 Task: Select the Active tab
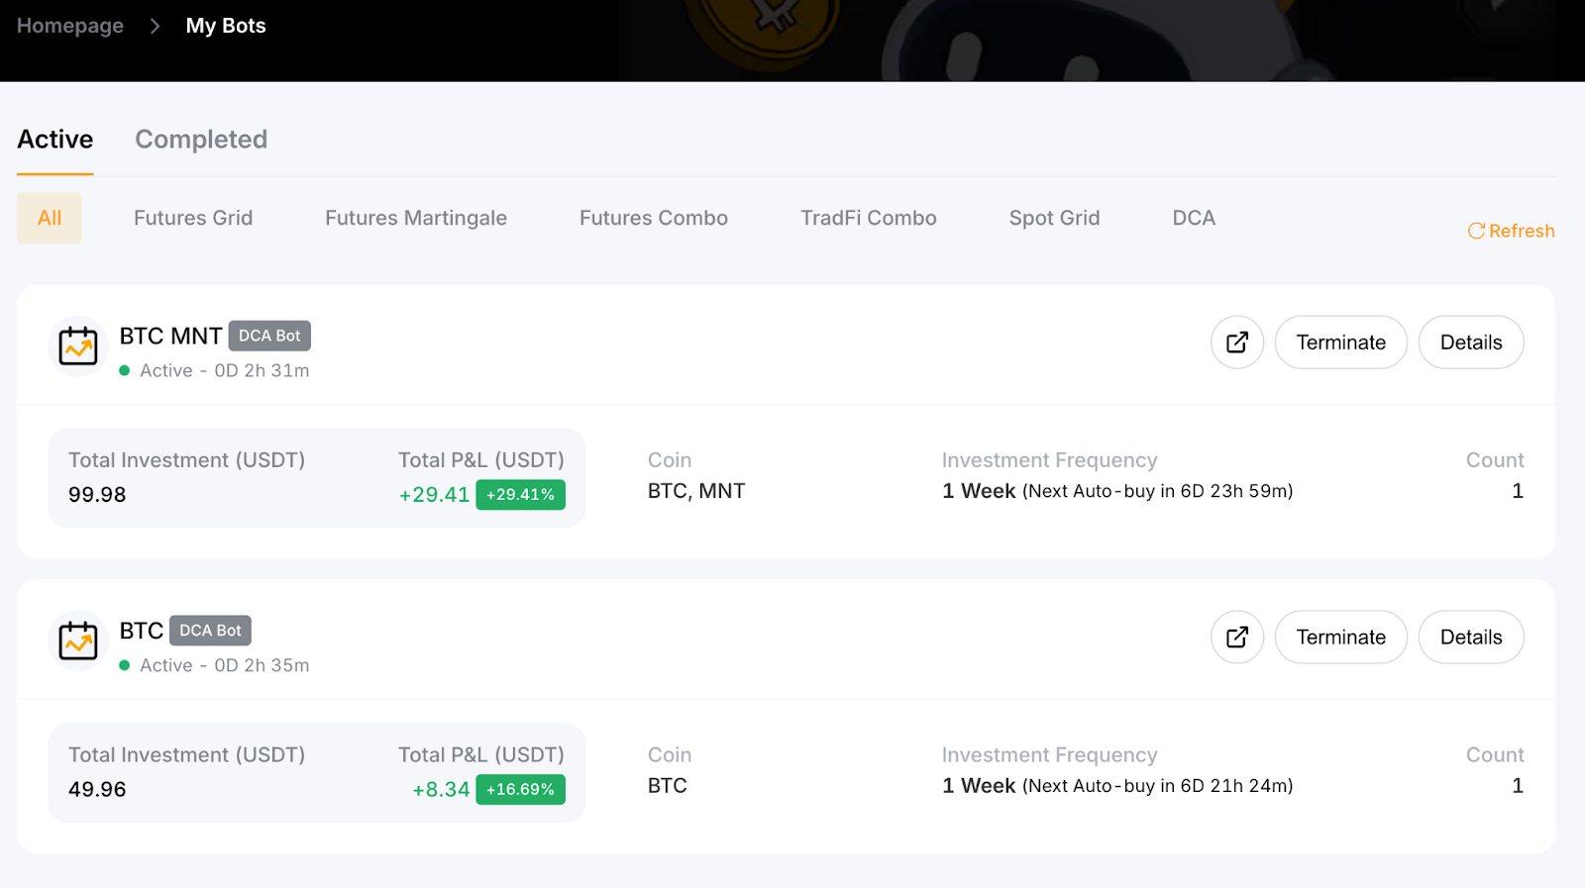click(55, 140)
